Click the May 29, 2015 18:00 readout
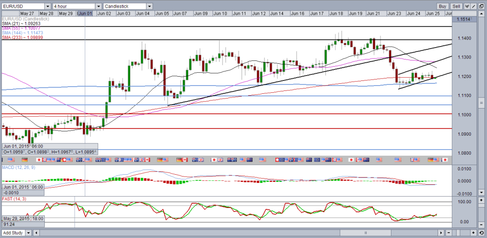Image resolution: width=487 pixels, height=238 pixels. 23,218
